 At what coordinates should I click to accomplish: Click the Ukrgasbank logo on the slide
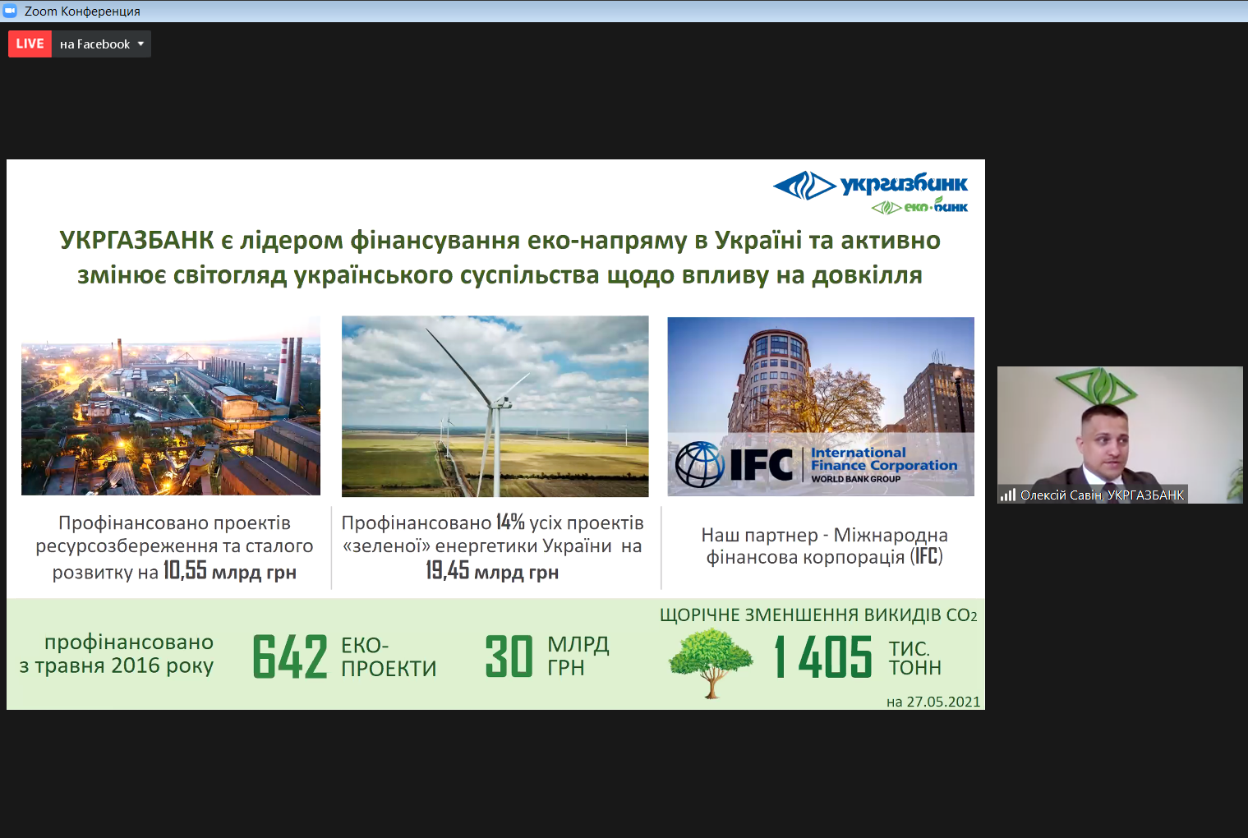(871, 185)
